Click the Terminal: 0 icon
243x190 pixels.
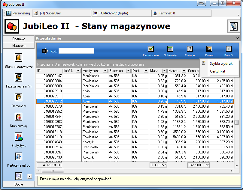pos(155,13)
